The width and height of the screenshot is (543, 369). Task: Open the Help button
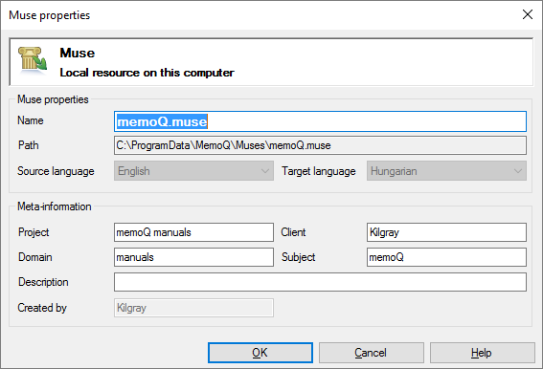(483, 353)
